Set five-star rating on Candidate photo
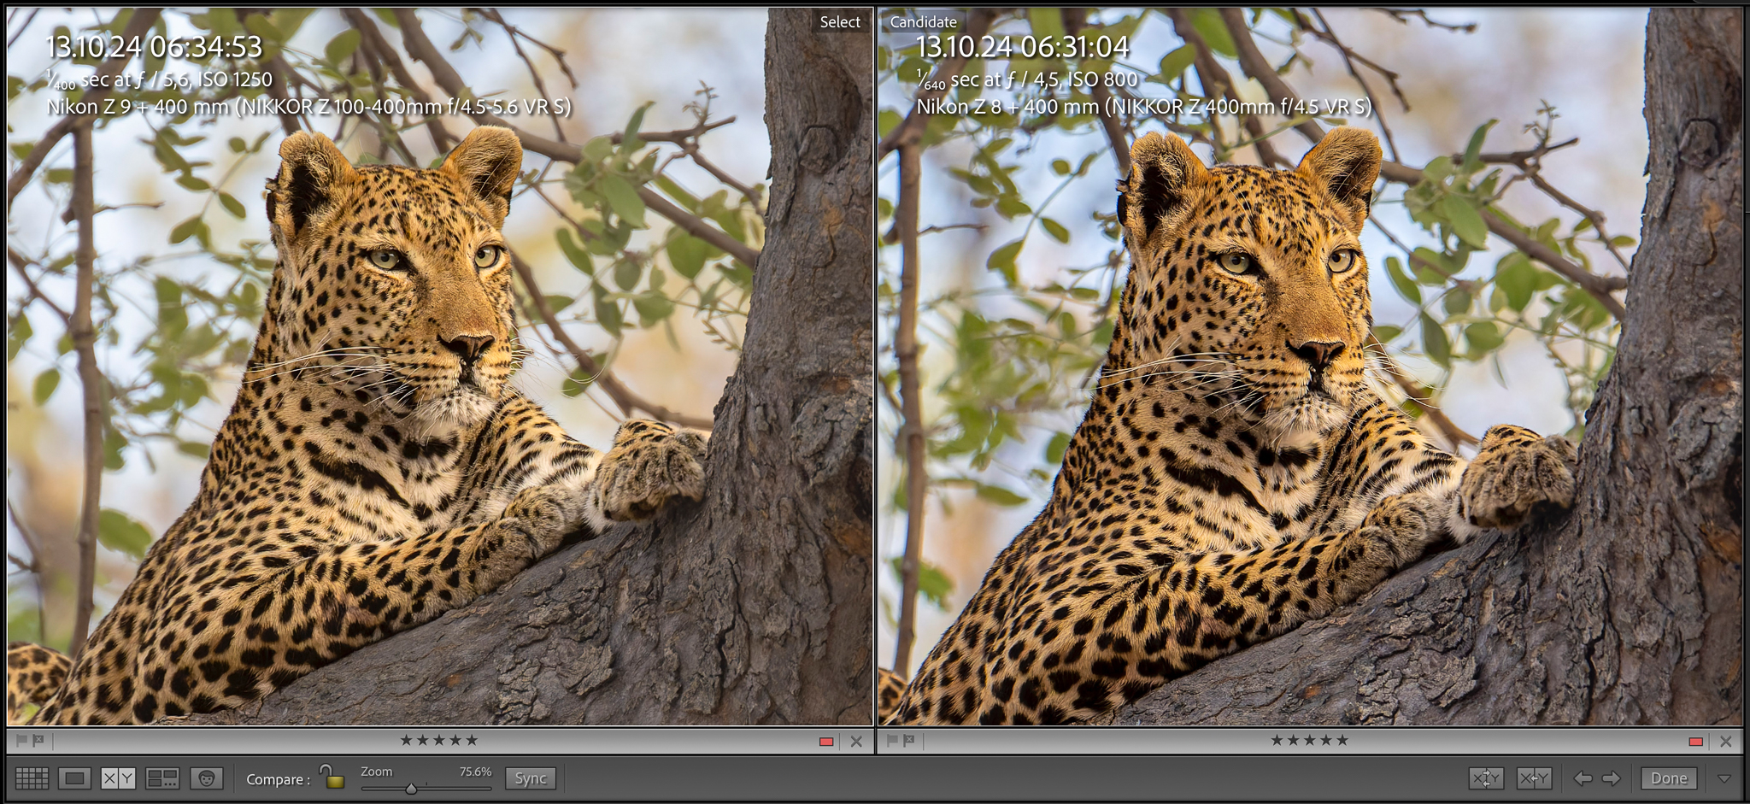The image size is (1750, 804). click(1342, 740)
